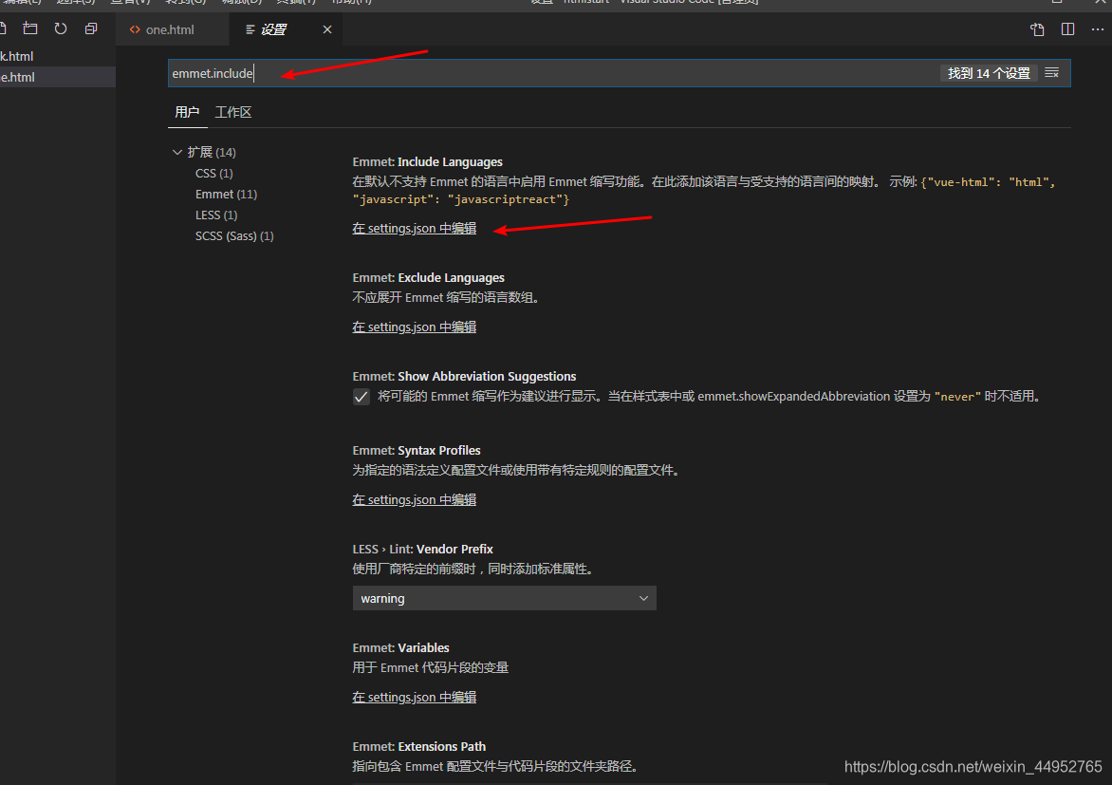Click the Emmet: Syntax Profiles heading
1112x785 pixels.
point(417,451)
